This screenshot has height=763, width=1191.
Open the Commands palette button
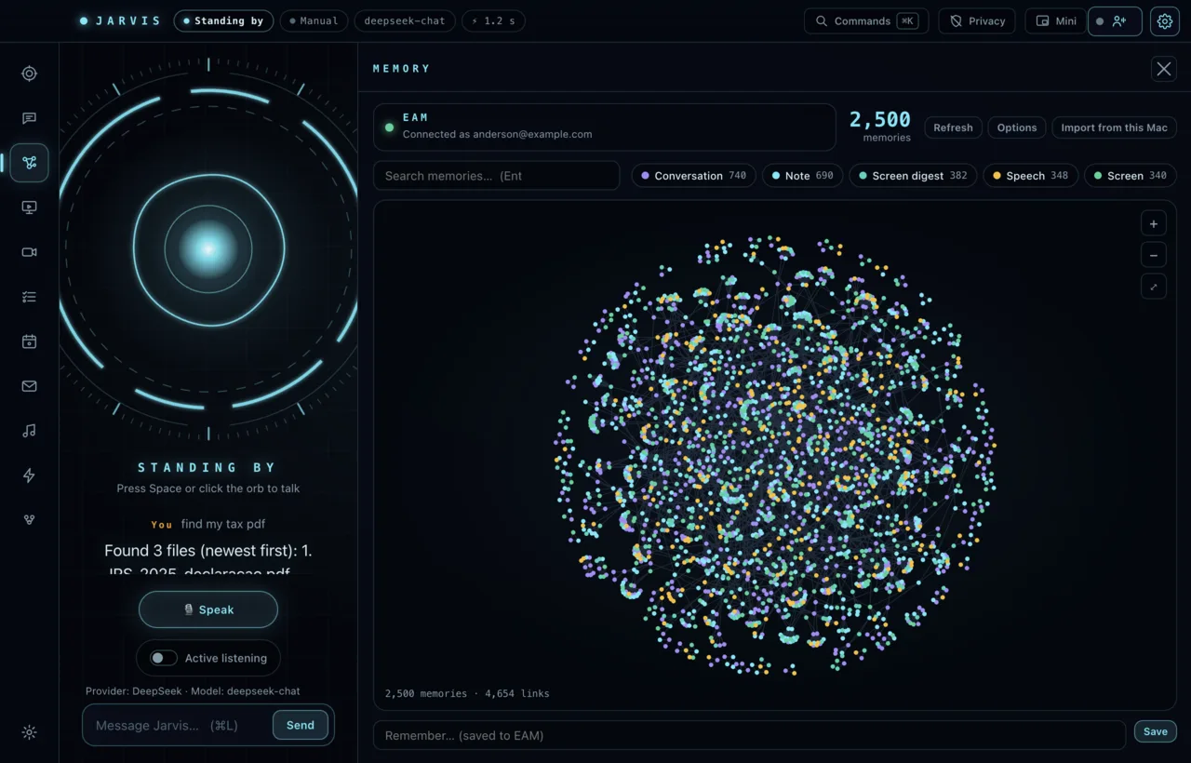866,21
